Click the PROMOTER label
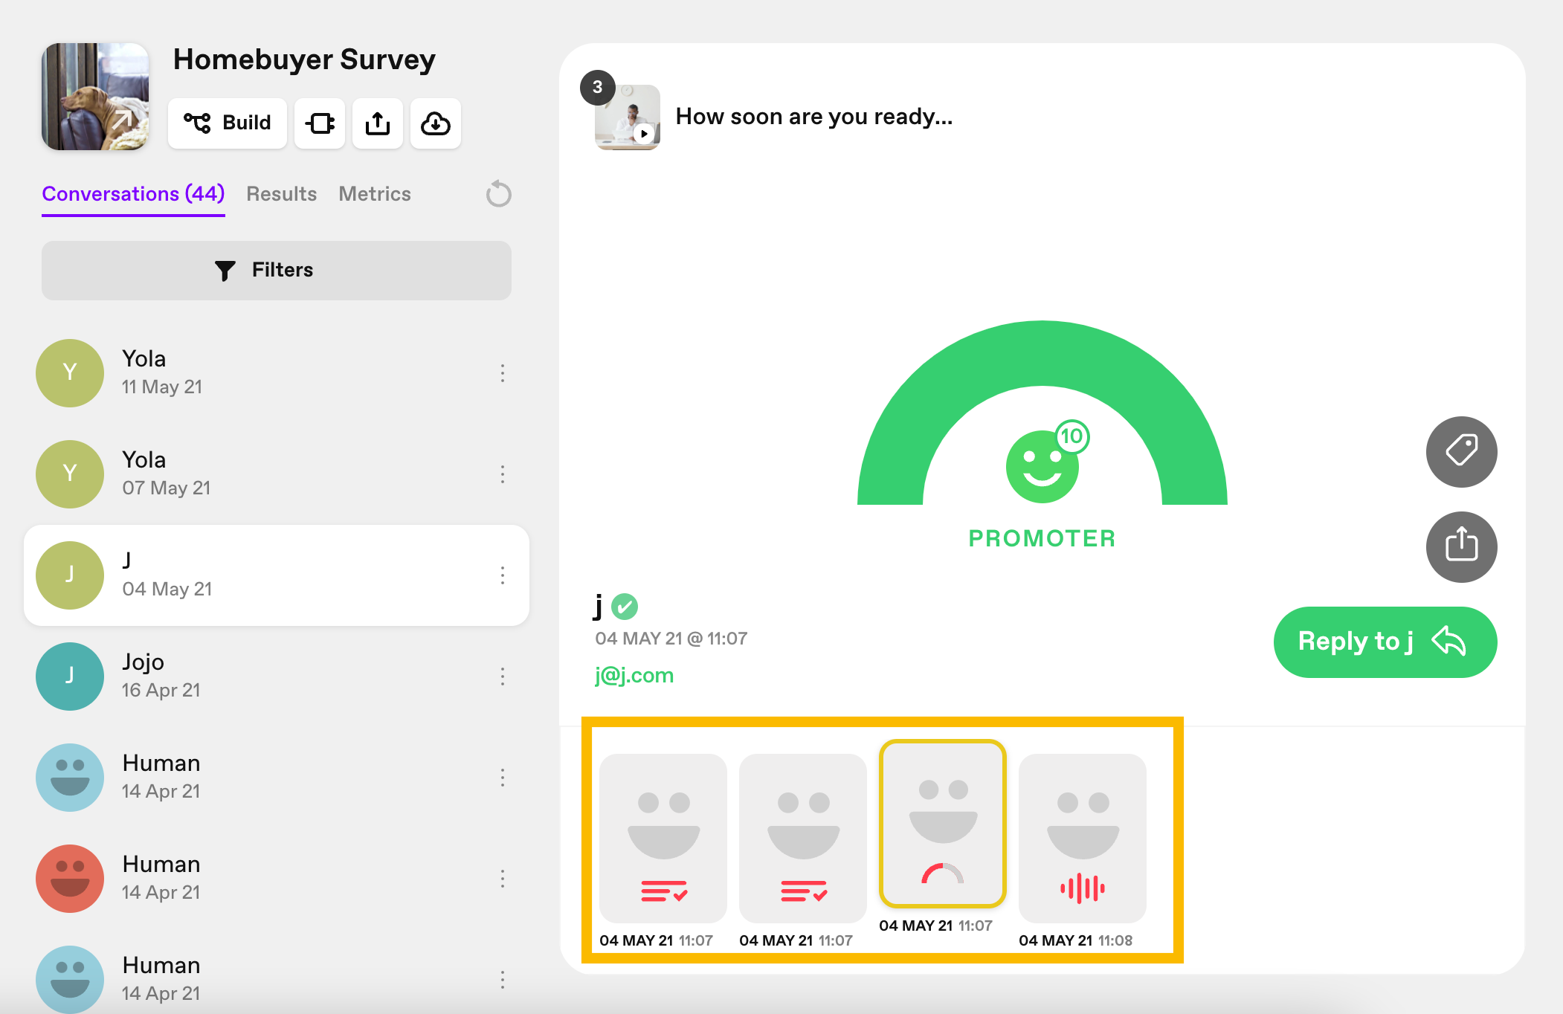This screenshot has height=1014, width=1563. point(1042,538)
